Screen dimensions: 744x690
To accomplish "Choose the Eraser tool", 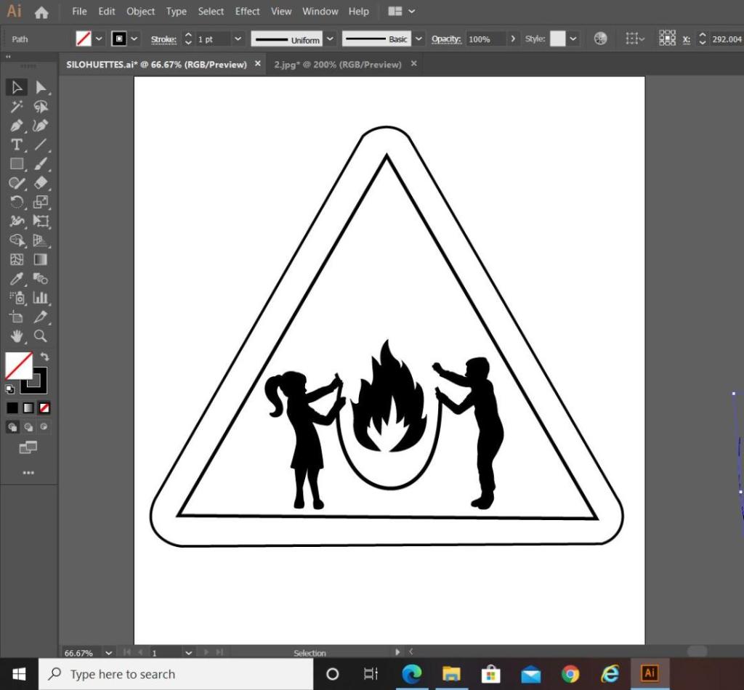I will [x=41, y=183].
